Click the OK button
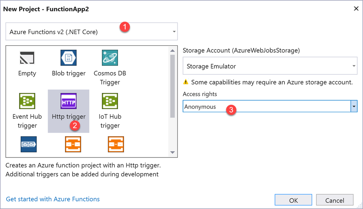Image resolution: width=363 pixels, height=209 pixels. 294,200
